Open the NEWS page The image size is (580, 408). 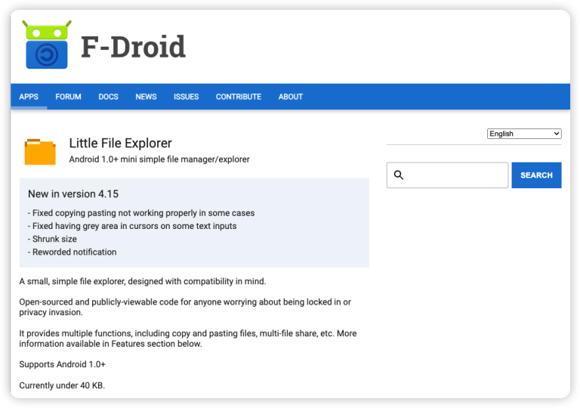click(146, 97)
